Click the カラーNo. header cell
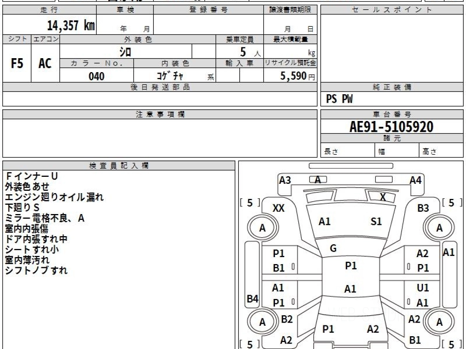Screen dimensions: 466x349 tap(97, 64)
